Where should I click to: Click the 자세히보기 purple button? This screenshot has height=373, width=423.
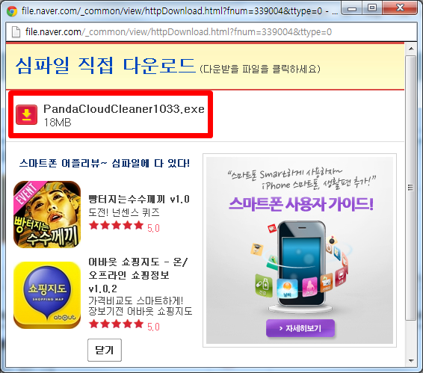click(x=300, y=328)
